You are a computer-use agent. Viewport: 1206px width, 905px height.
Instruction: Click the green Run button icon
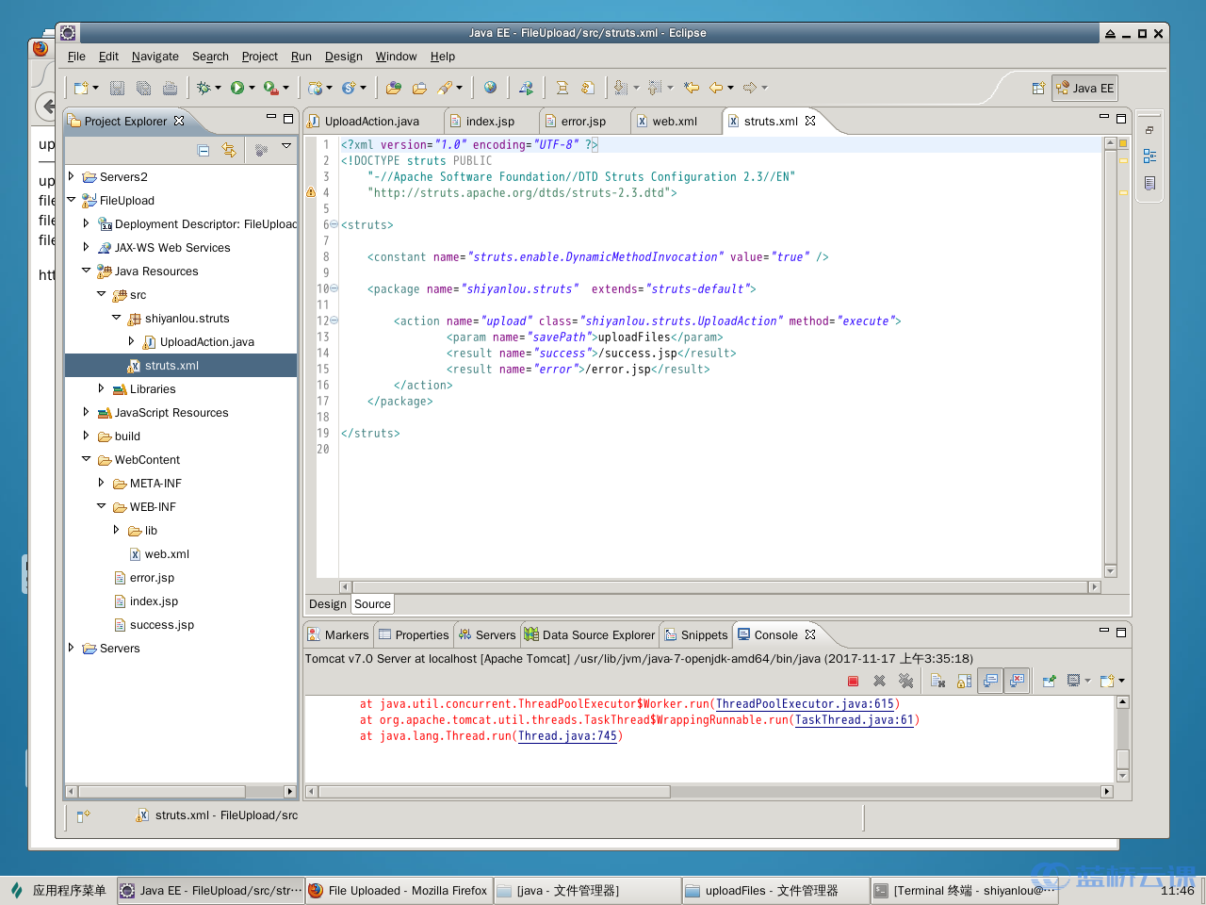237,88
